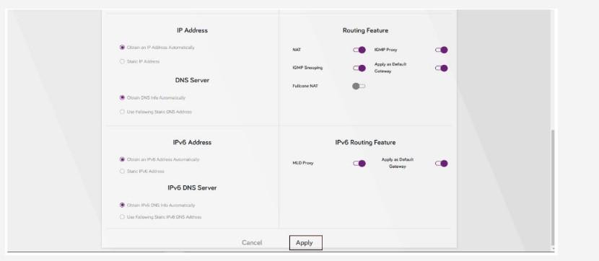Toggle Apply as Default Gateway under Routing Feature
This screenshot has width=599, height=261.
pyautogui.click(x=441, y=68)
